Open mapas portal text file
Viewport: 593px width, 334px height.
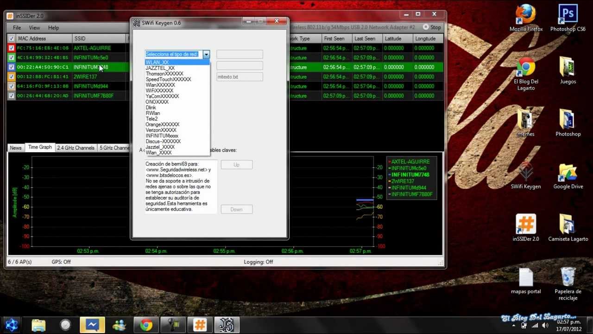[x=526, y=281]
